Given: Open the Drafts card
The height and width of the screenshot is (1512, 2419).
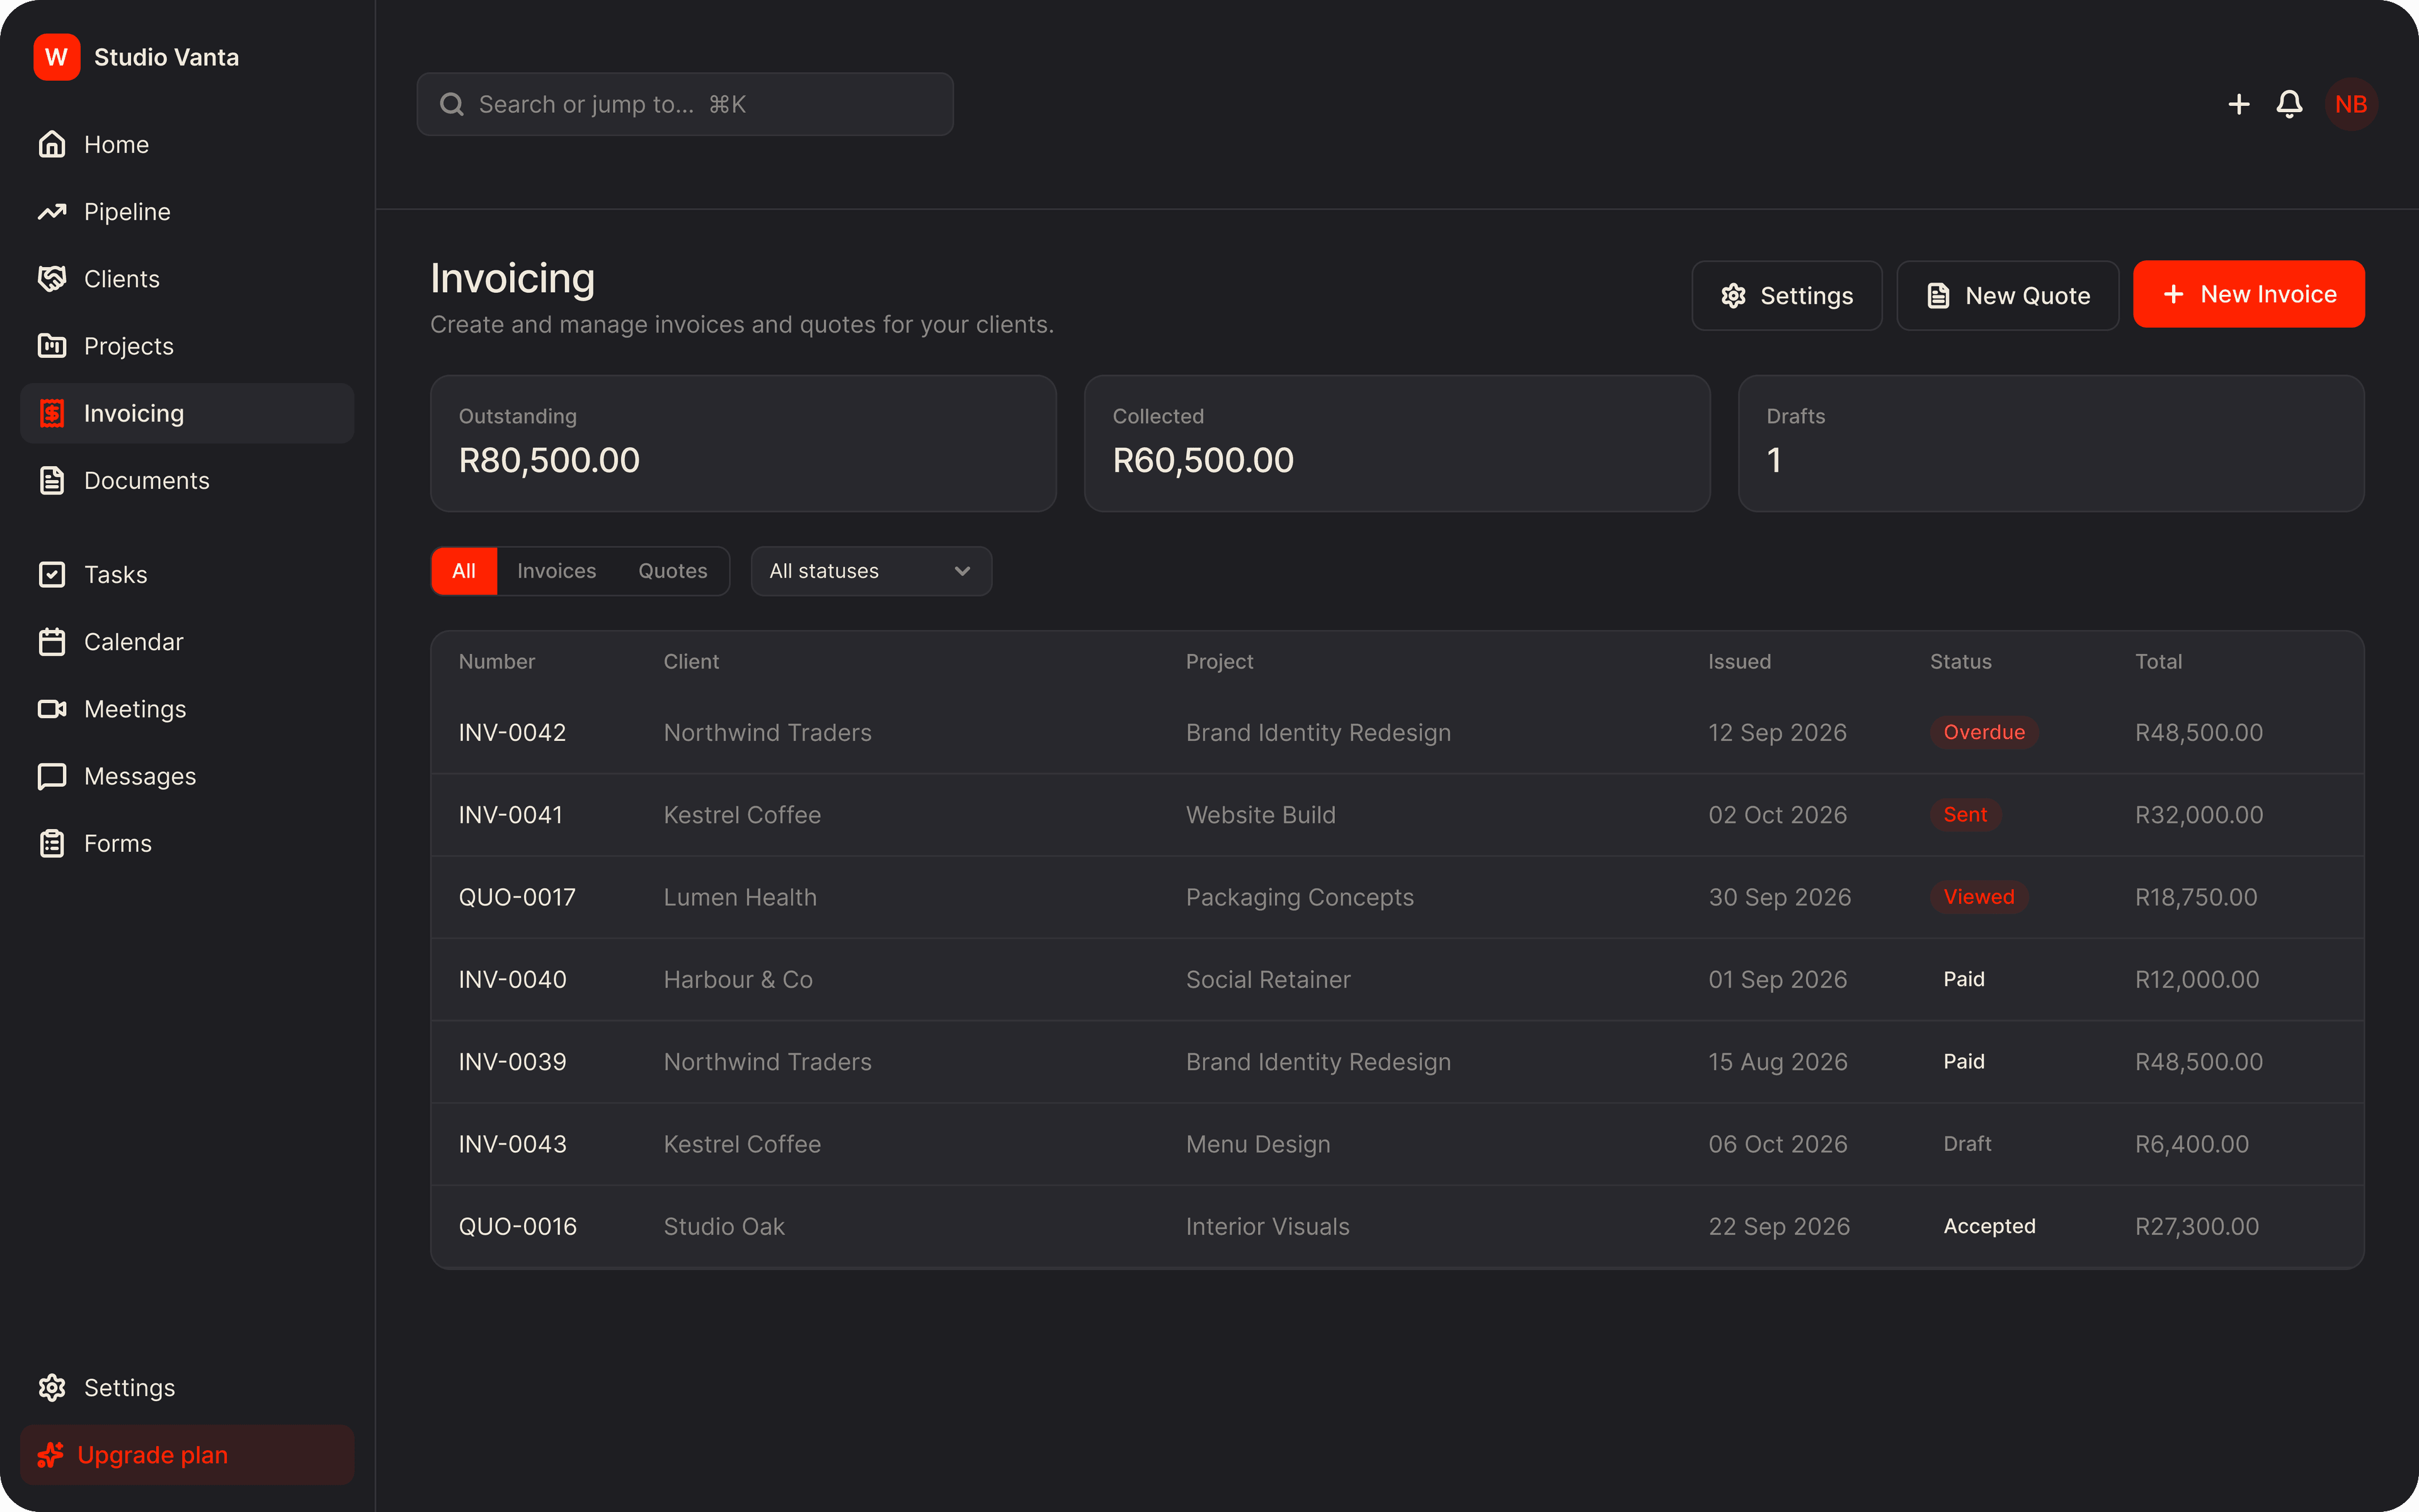Looking at the screenshot, I should pos(2050,443).
